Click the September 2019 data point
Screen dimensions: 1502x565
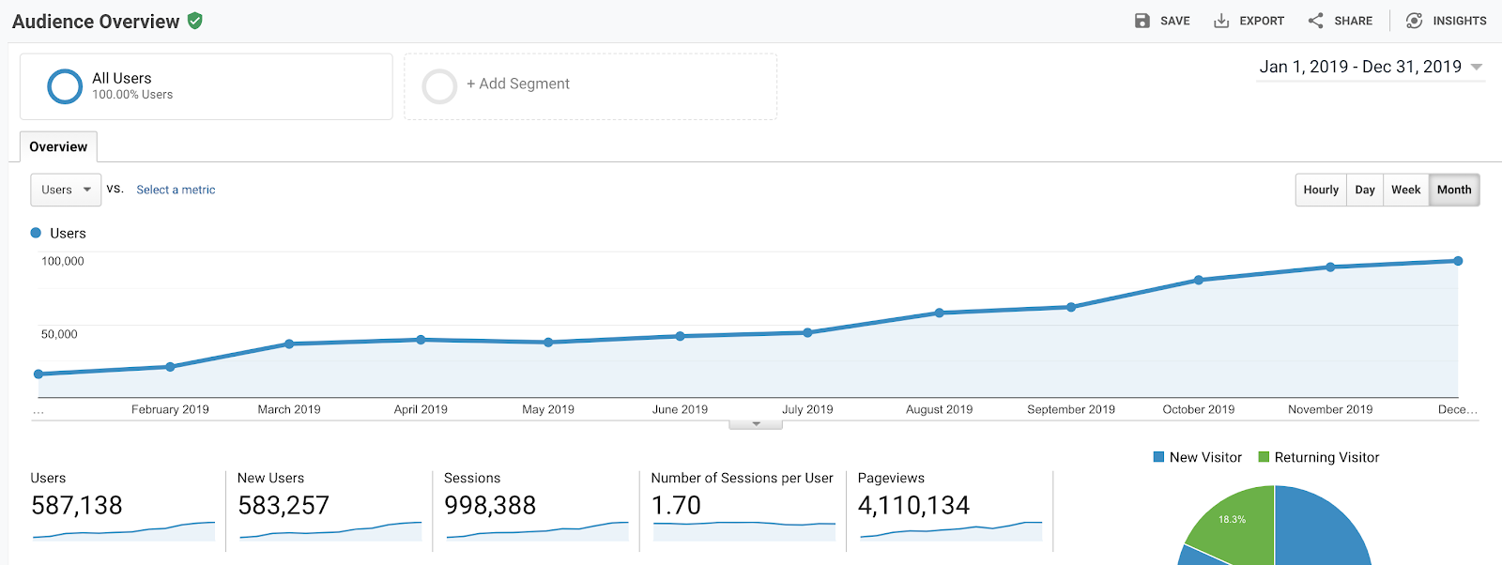[1071, 307]
